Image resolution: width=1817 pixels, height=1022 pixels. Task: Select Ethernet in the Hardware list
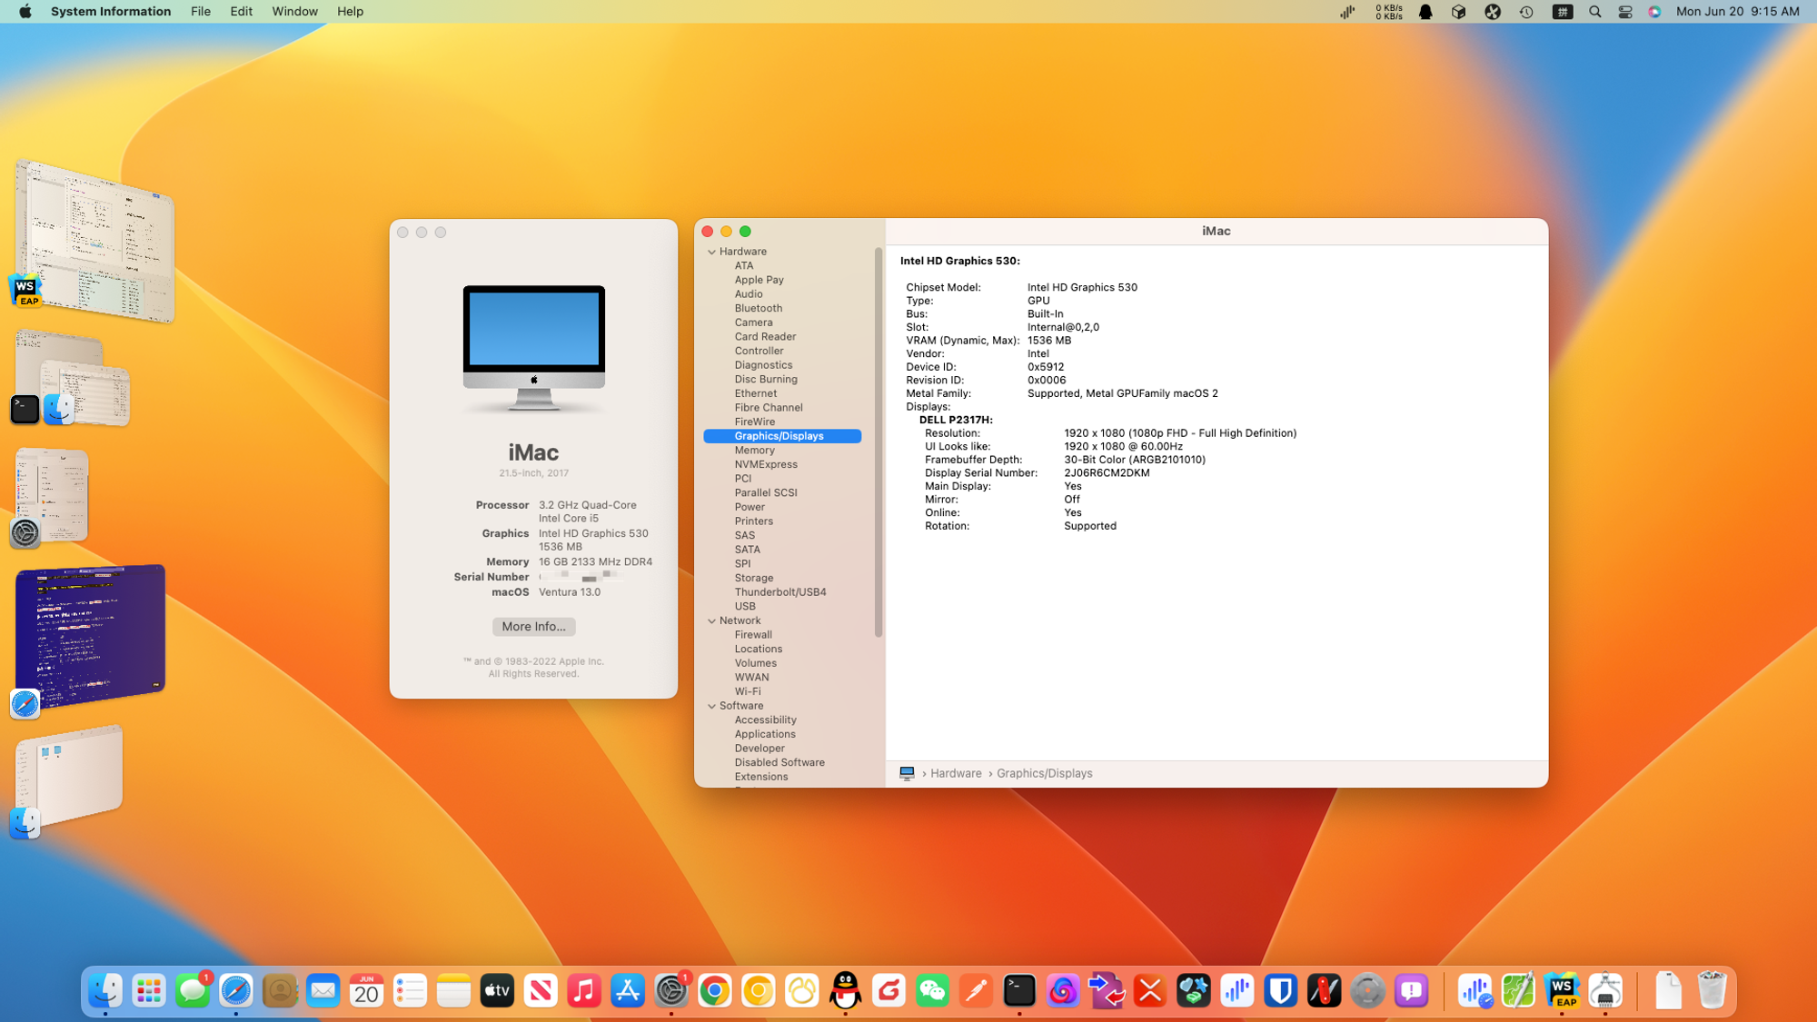point(756,393)
